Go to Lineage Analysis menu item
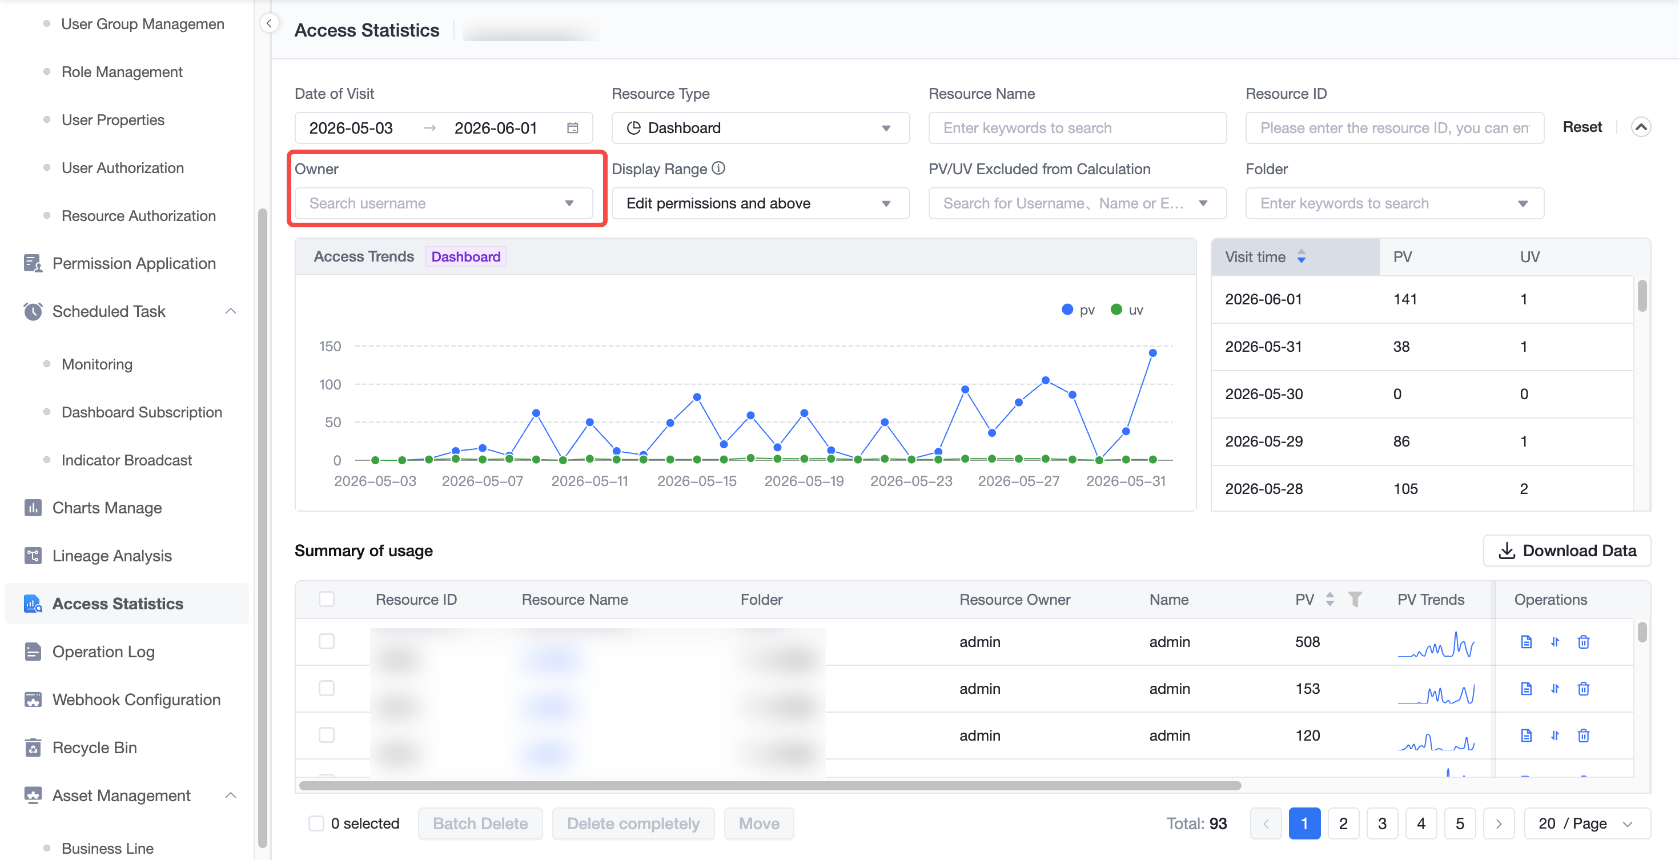The height and width of the screenshot is (860, 1679). coord(111,556)
